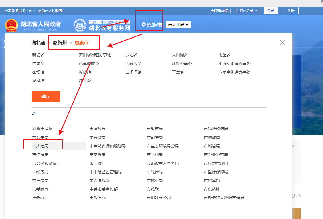Image resolution: width=323 pixels, height=219 pixels.
Task: Click the 注册 button
Action: [x=291, y=11]
